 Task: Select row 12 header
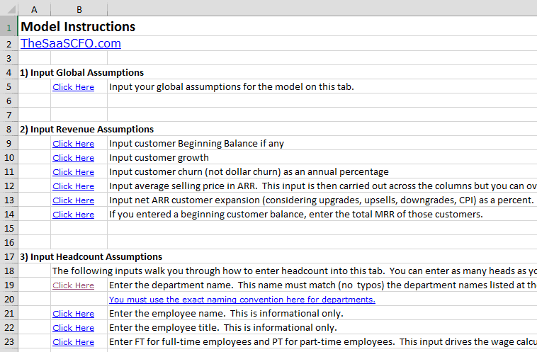point(9,186)
